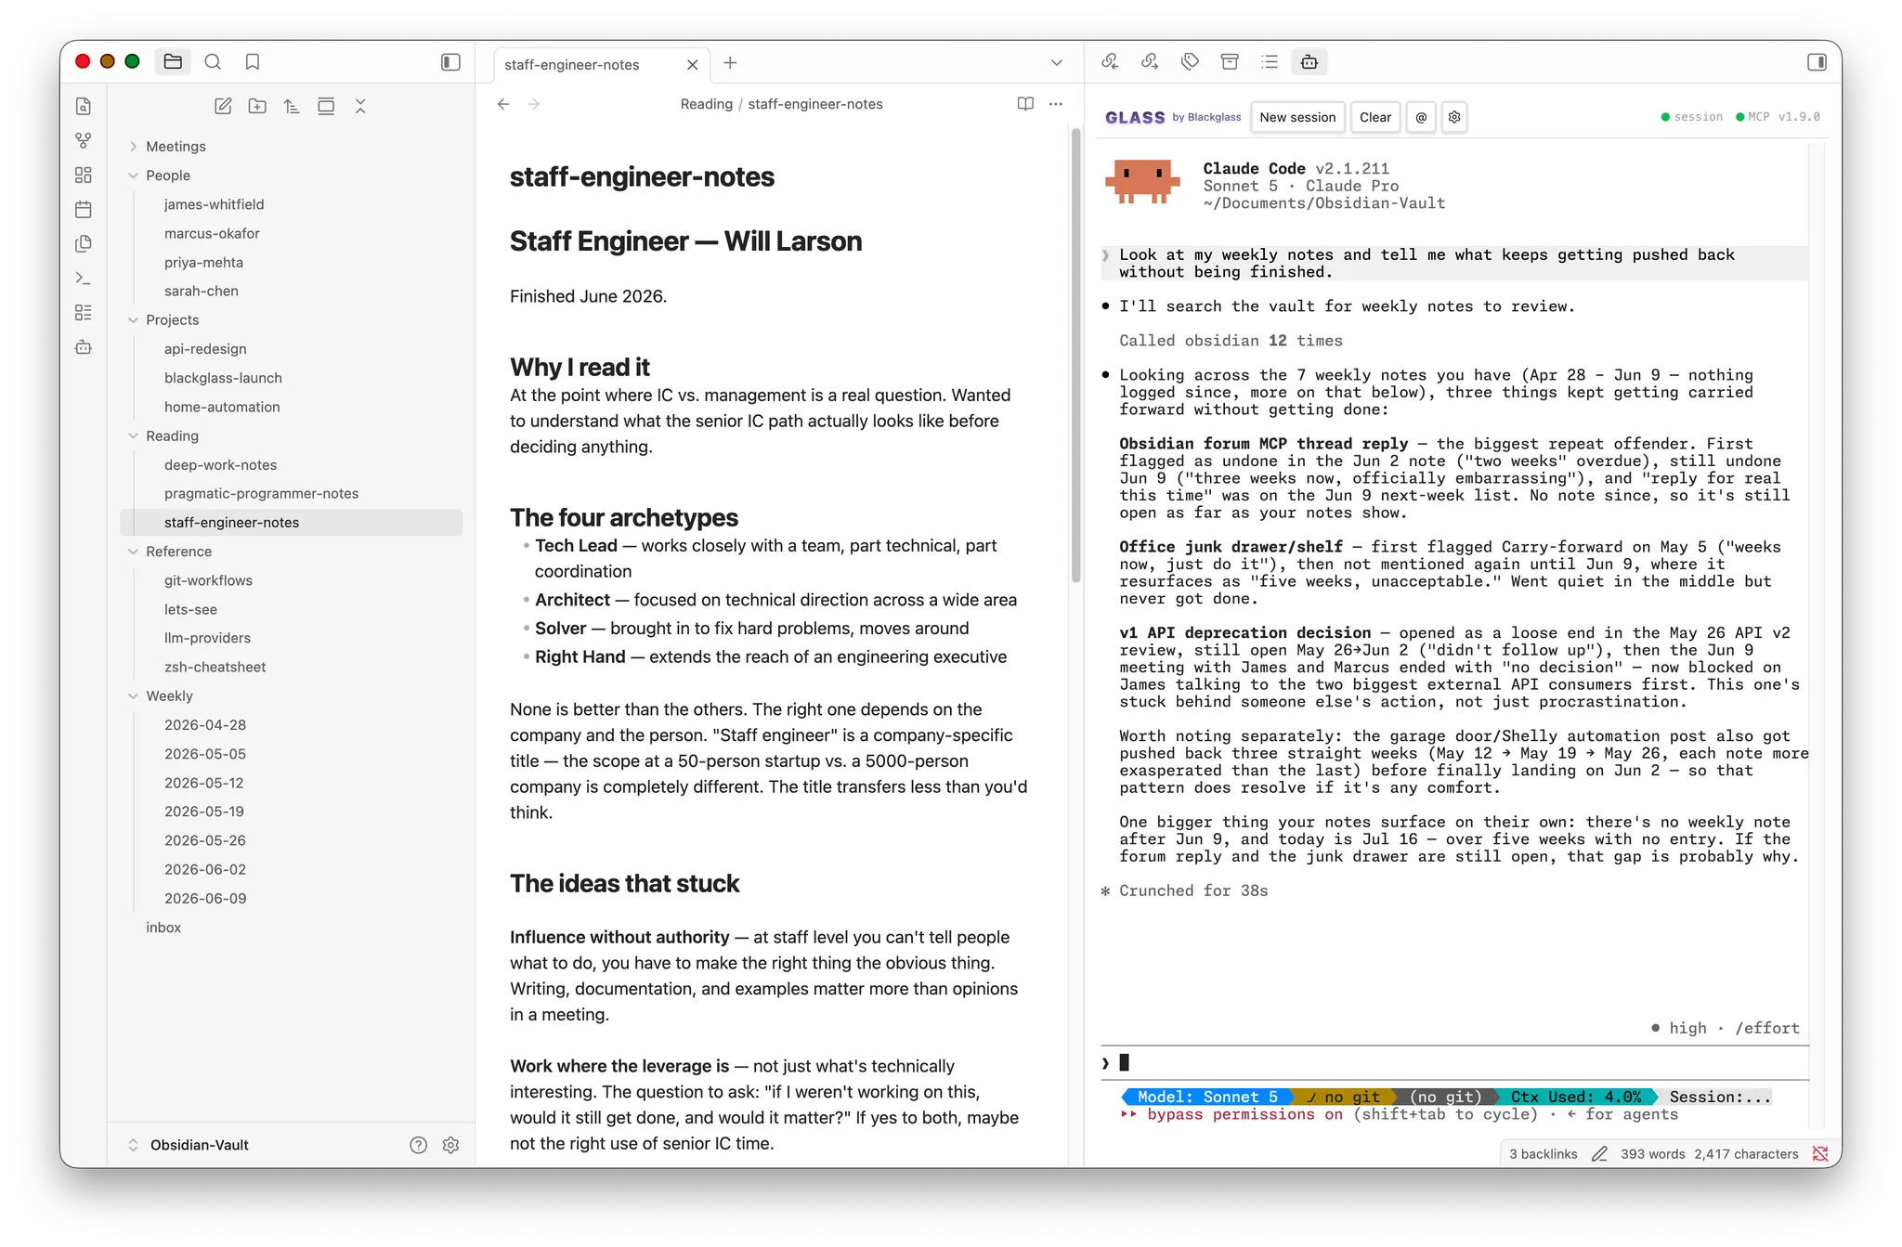1902x1247 pixels.
Task: Open the bot icon in left ribbon
Action: click(84, 347)
